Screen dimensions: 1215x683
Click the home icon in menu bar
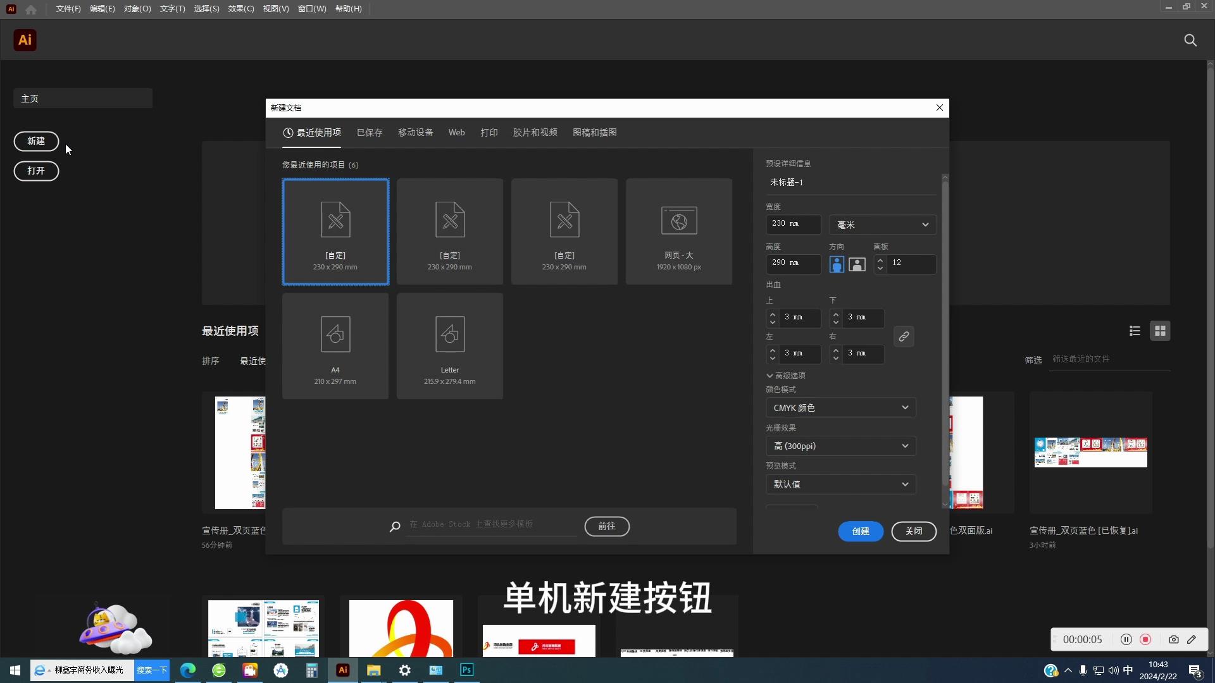[x=31, y=9]
